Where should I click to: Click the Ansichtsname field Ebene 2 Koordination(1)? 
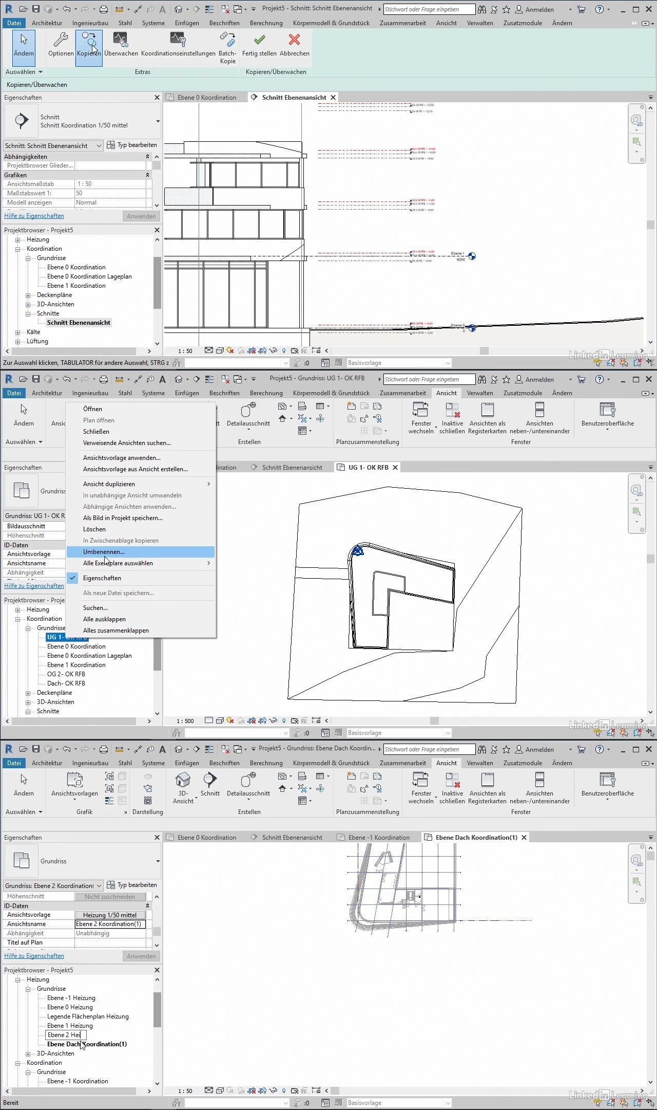(110, 924)
